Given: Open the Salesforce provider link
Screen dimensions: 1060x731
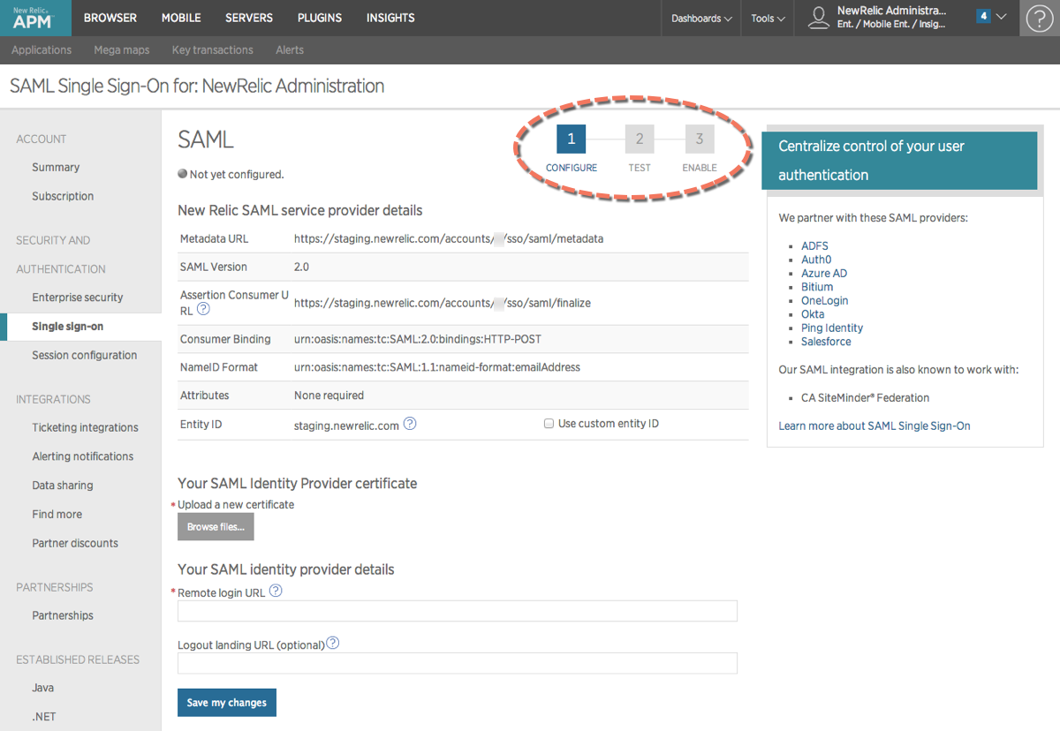Looking at the screenshot, I should pos(826,342).
